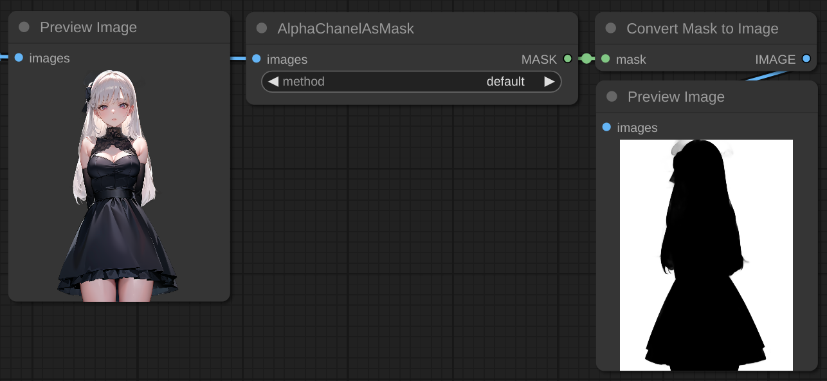Click the anime character preview thumbnail

118,185
